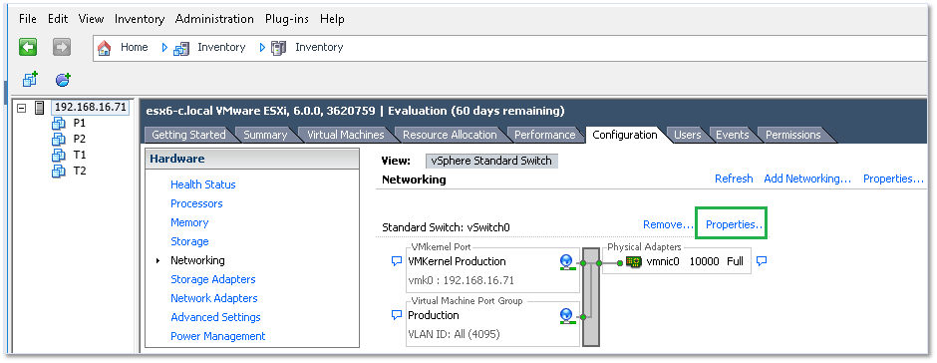Click the first Inventory breadcrumb icon
The image size is (937, 363).
pos(181,48)
